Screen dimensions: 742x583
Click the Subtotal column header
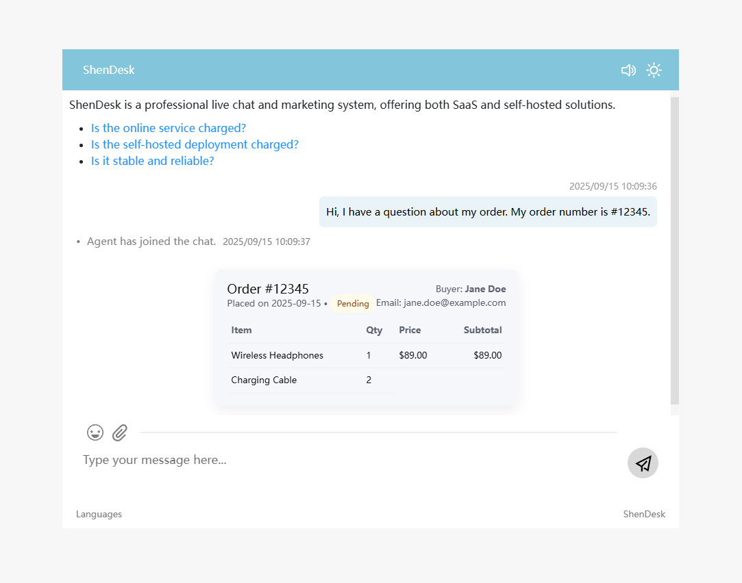tap(482, 330)
